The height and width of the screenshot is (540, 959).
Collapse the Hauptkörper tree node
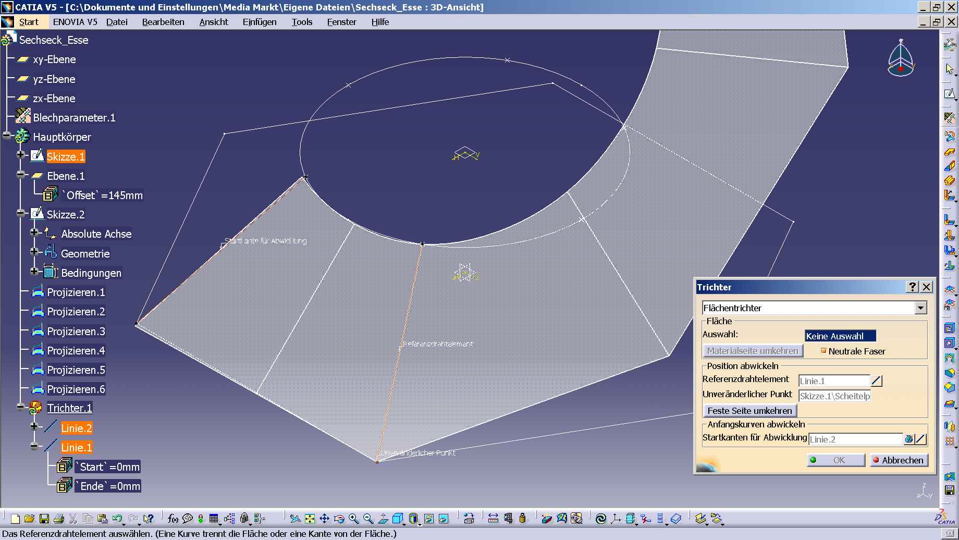pos(7,136)
